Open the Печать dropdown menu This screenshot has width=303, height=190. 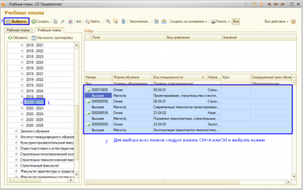tap(220, 21)
